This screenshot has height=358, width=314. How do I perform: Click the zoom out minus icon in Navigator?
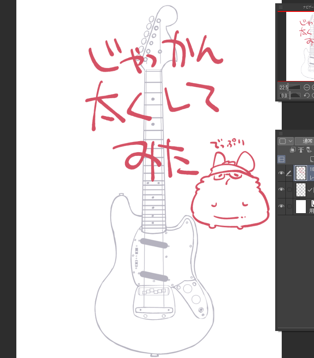[307, 88]
